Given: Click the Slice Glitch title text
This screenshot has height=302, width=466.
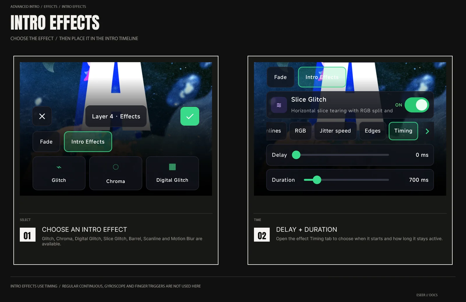Looking at the screenshot, I should tap(309, 100).
